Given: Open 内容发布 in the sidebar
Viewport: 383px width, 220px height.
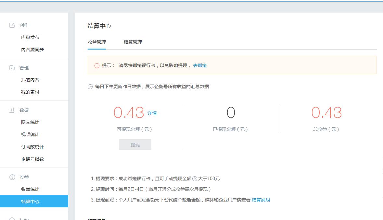Looking at the screenshot, I should pyautogui.click(x=30, y=37).
